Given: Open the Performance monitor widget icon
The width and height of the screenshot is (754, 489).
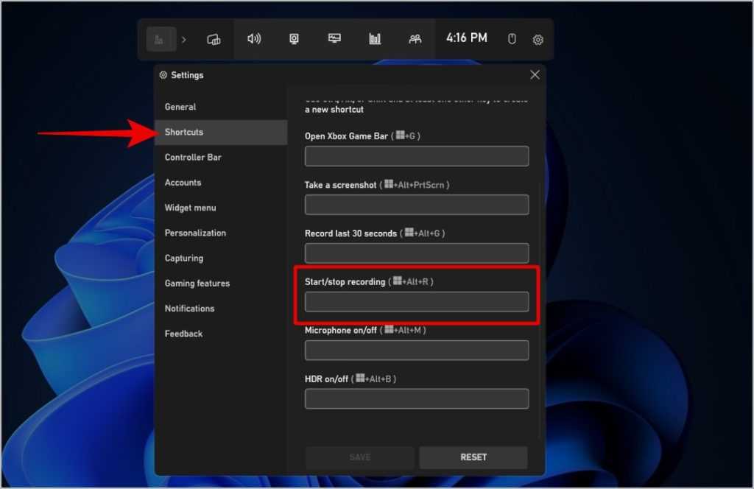Looking at the screenshot, I should 335,39.
